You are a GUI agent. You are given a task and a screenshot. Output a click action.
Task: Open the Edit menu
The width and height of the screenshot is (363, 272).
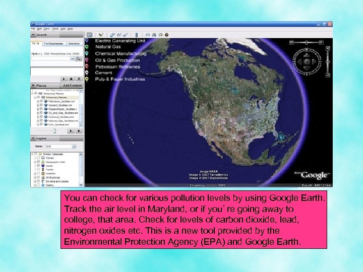coord(39,29)
